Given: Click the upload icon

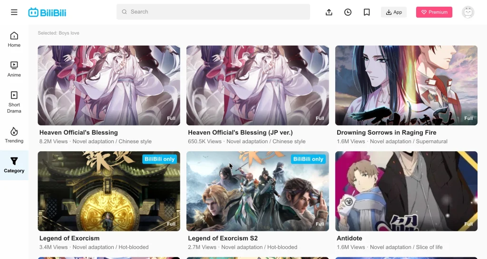Looking at the screenshot, I should click(329, 12).
